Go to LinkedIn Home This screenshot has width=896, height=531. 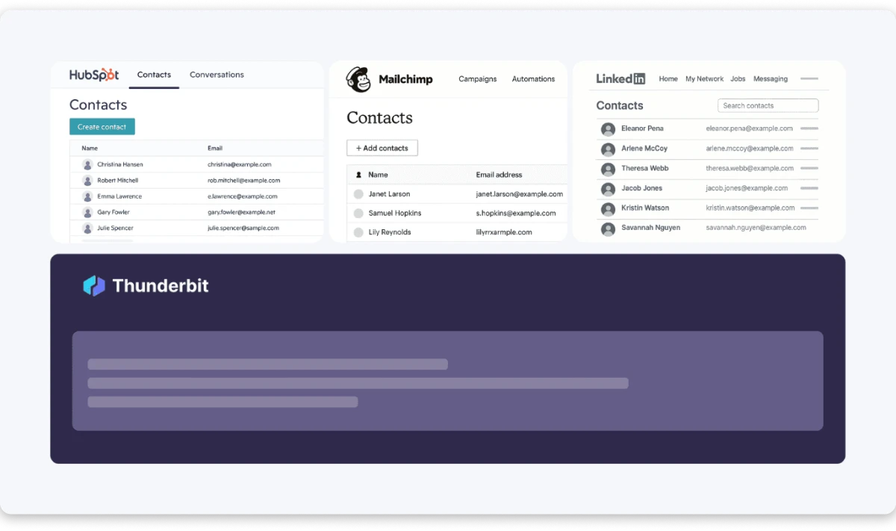(668, 78)
